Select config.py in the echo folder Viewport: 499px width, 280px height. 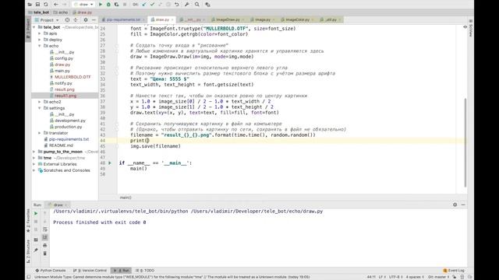pos(61,58)
